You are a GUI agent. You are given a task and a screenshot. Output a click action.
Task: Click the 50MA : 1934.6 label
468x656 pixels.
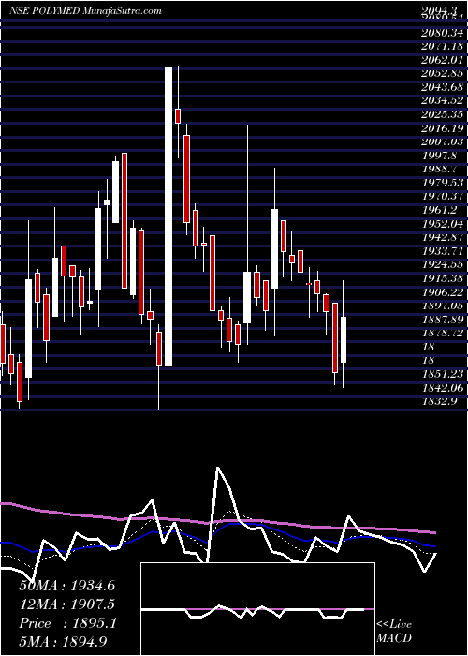(66, 586)
